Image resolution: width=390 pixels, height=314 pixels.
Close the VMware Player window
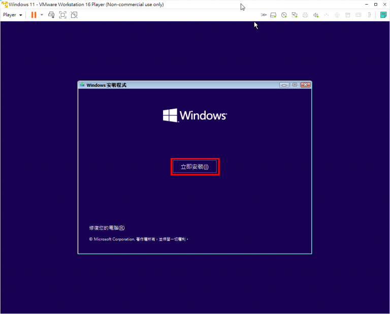385,5
